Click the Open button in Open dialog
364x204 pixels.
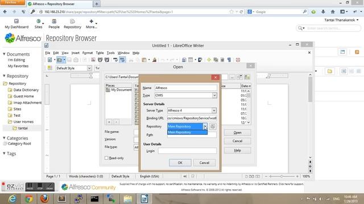tap(238, 133)
